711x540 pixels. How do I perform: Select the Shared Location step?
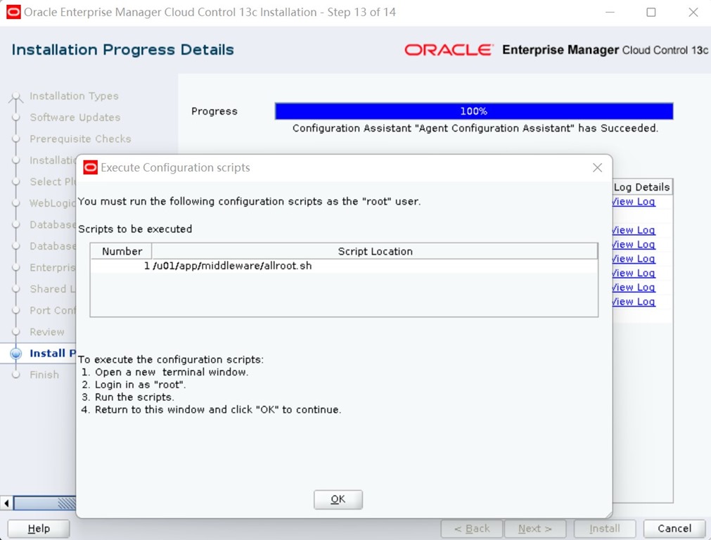(53, 289)
